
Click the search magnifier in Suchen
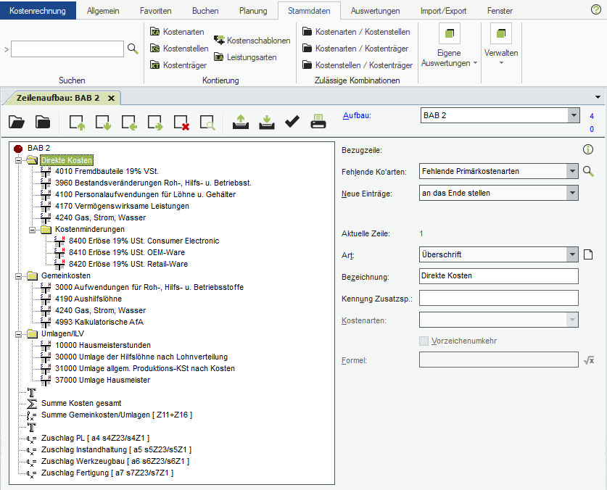(133, 49)
